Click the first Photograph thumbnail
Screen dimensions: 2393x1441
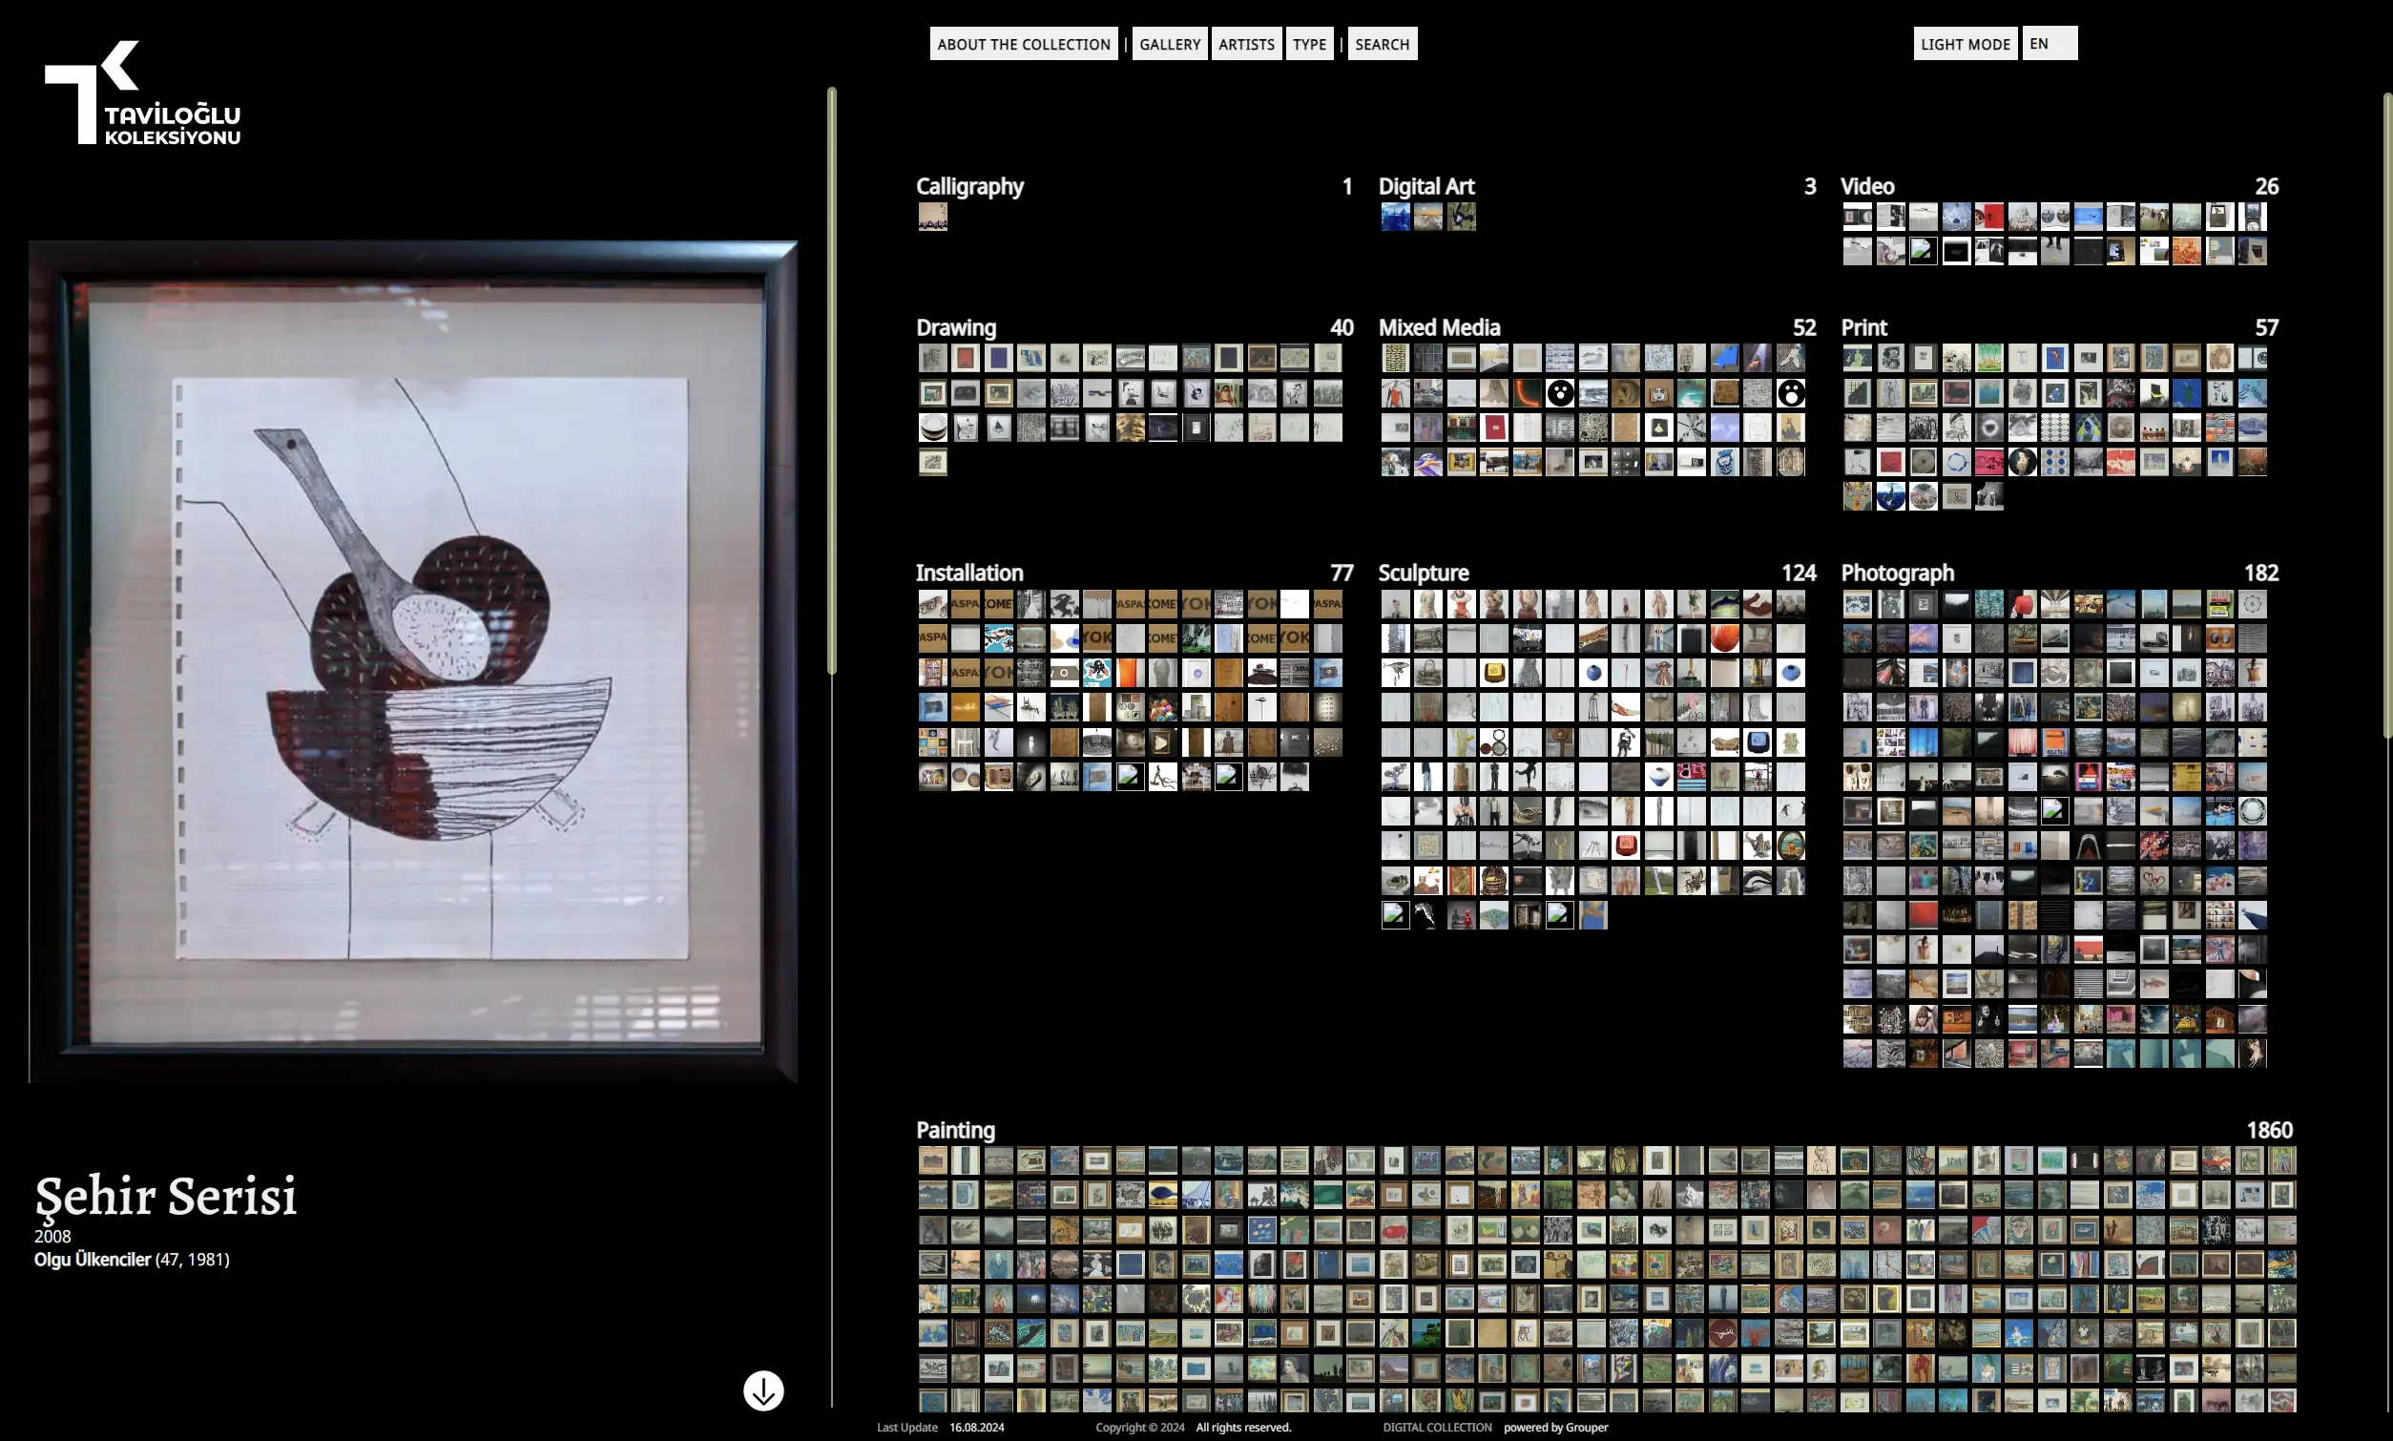1857,604
